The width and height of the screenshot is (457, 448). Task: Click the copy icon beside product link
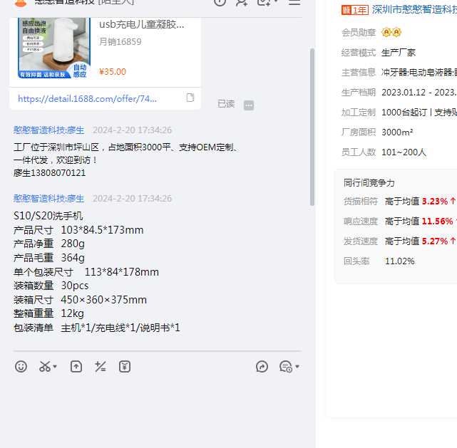190,98
